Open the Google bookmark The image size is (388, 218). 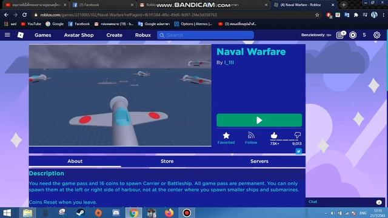(55, 24)
